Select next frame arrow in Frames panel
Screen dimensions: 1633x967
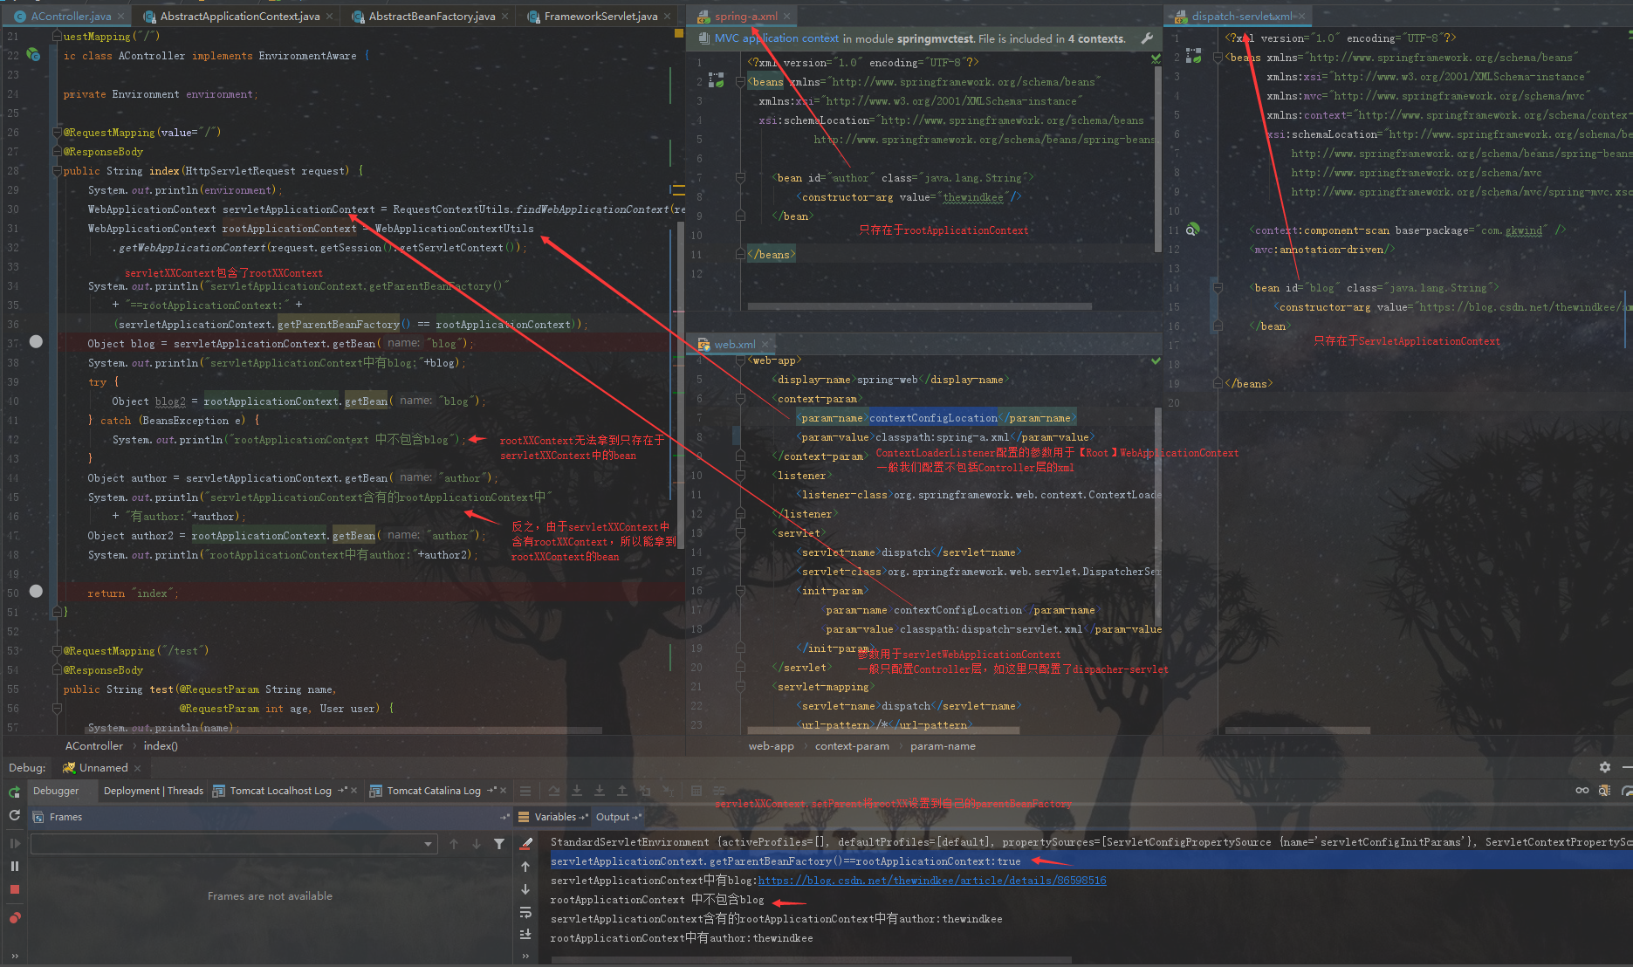(x=477, y=844)
